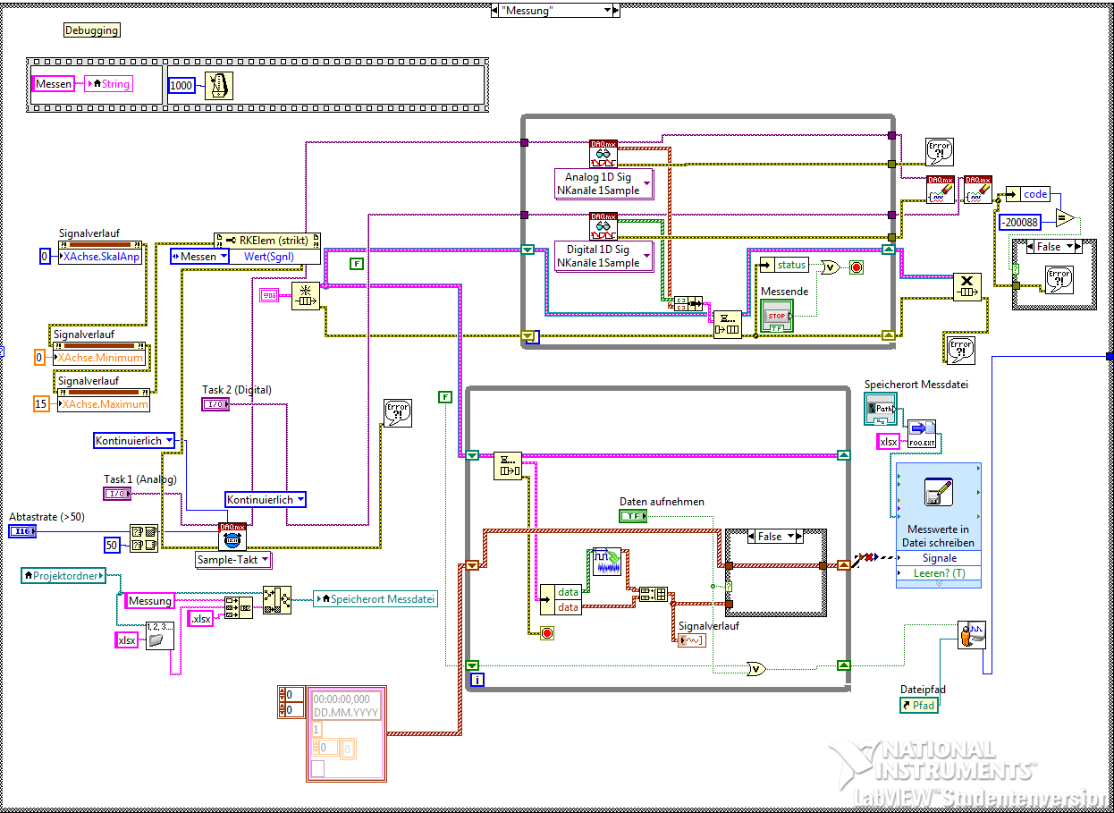
Task: Open the Sample-Takt polymorphic selector
Action: 233,561
